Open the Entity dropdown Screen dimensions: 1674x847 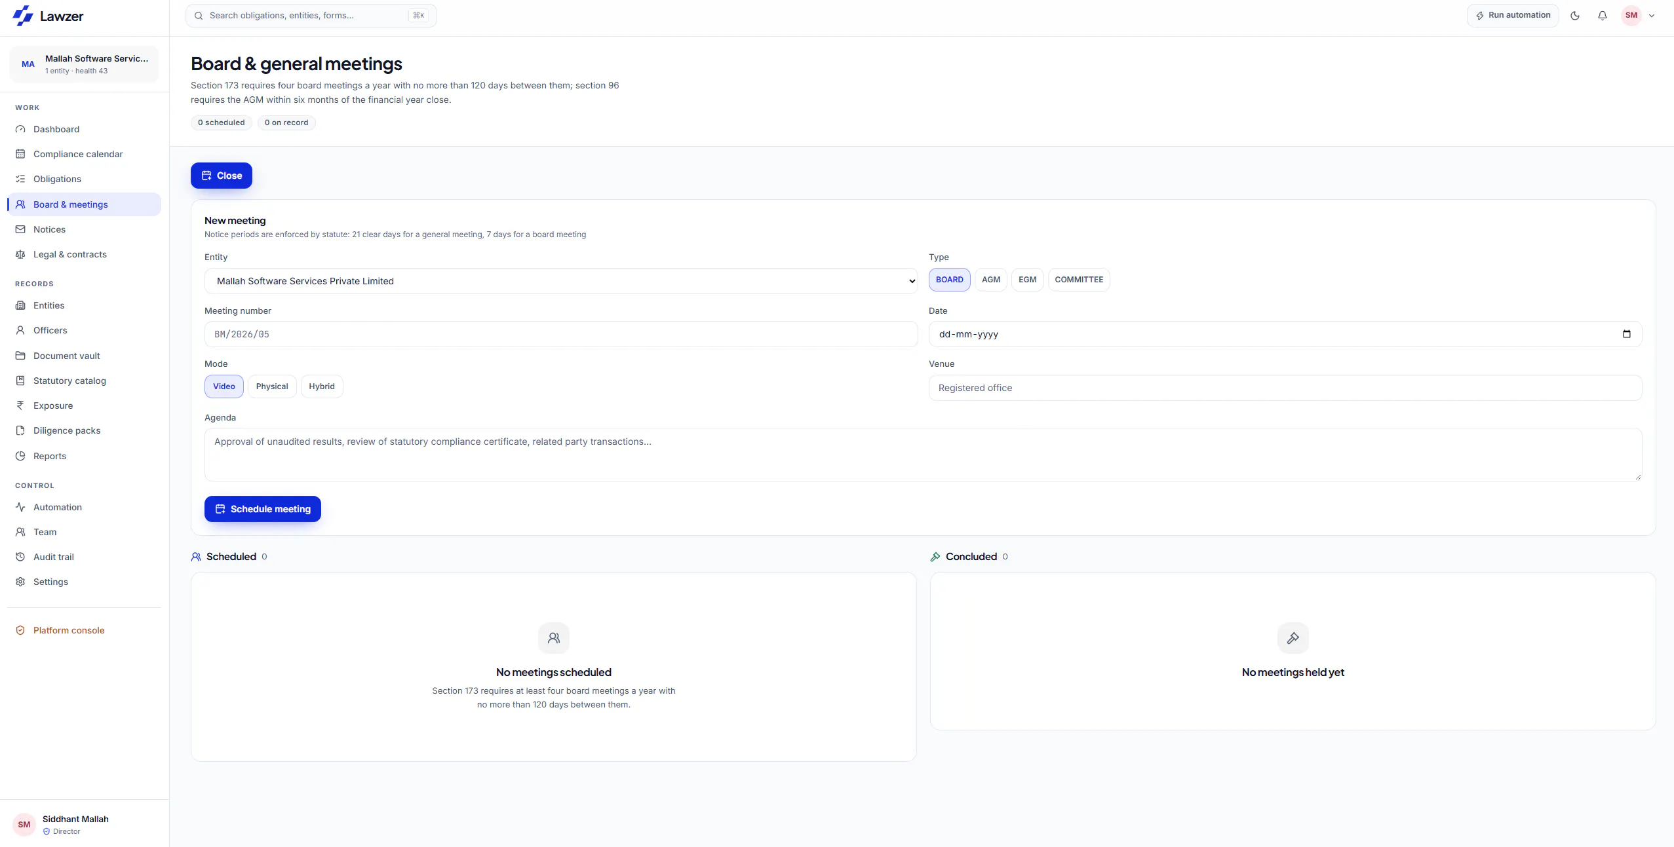point(561,281)
